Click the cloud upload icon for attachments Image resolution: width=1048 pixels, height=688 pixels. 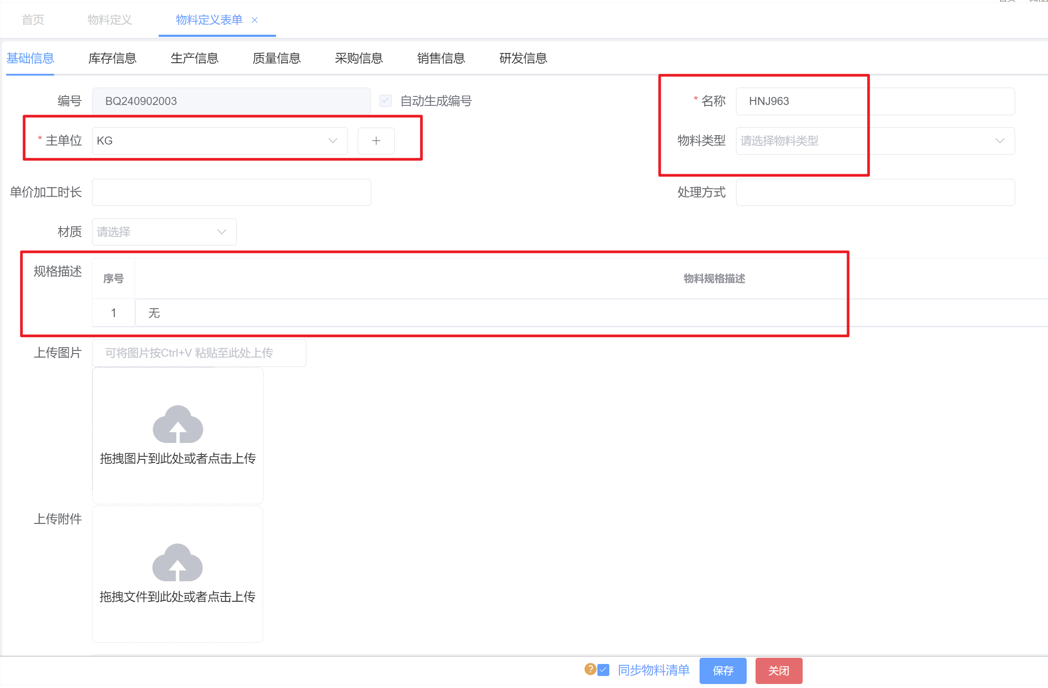(x=177, y=562)
